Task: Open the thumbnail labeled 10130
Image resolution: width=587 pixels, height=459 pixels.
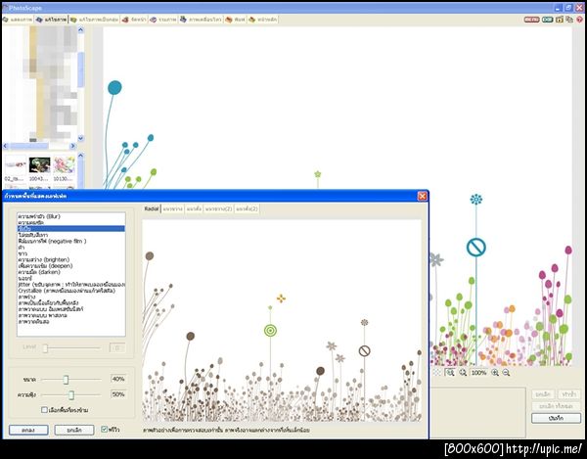Action: 64,168
